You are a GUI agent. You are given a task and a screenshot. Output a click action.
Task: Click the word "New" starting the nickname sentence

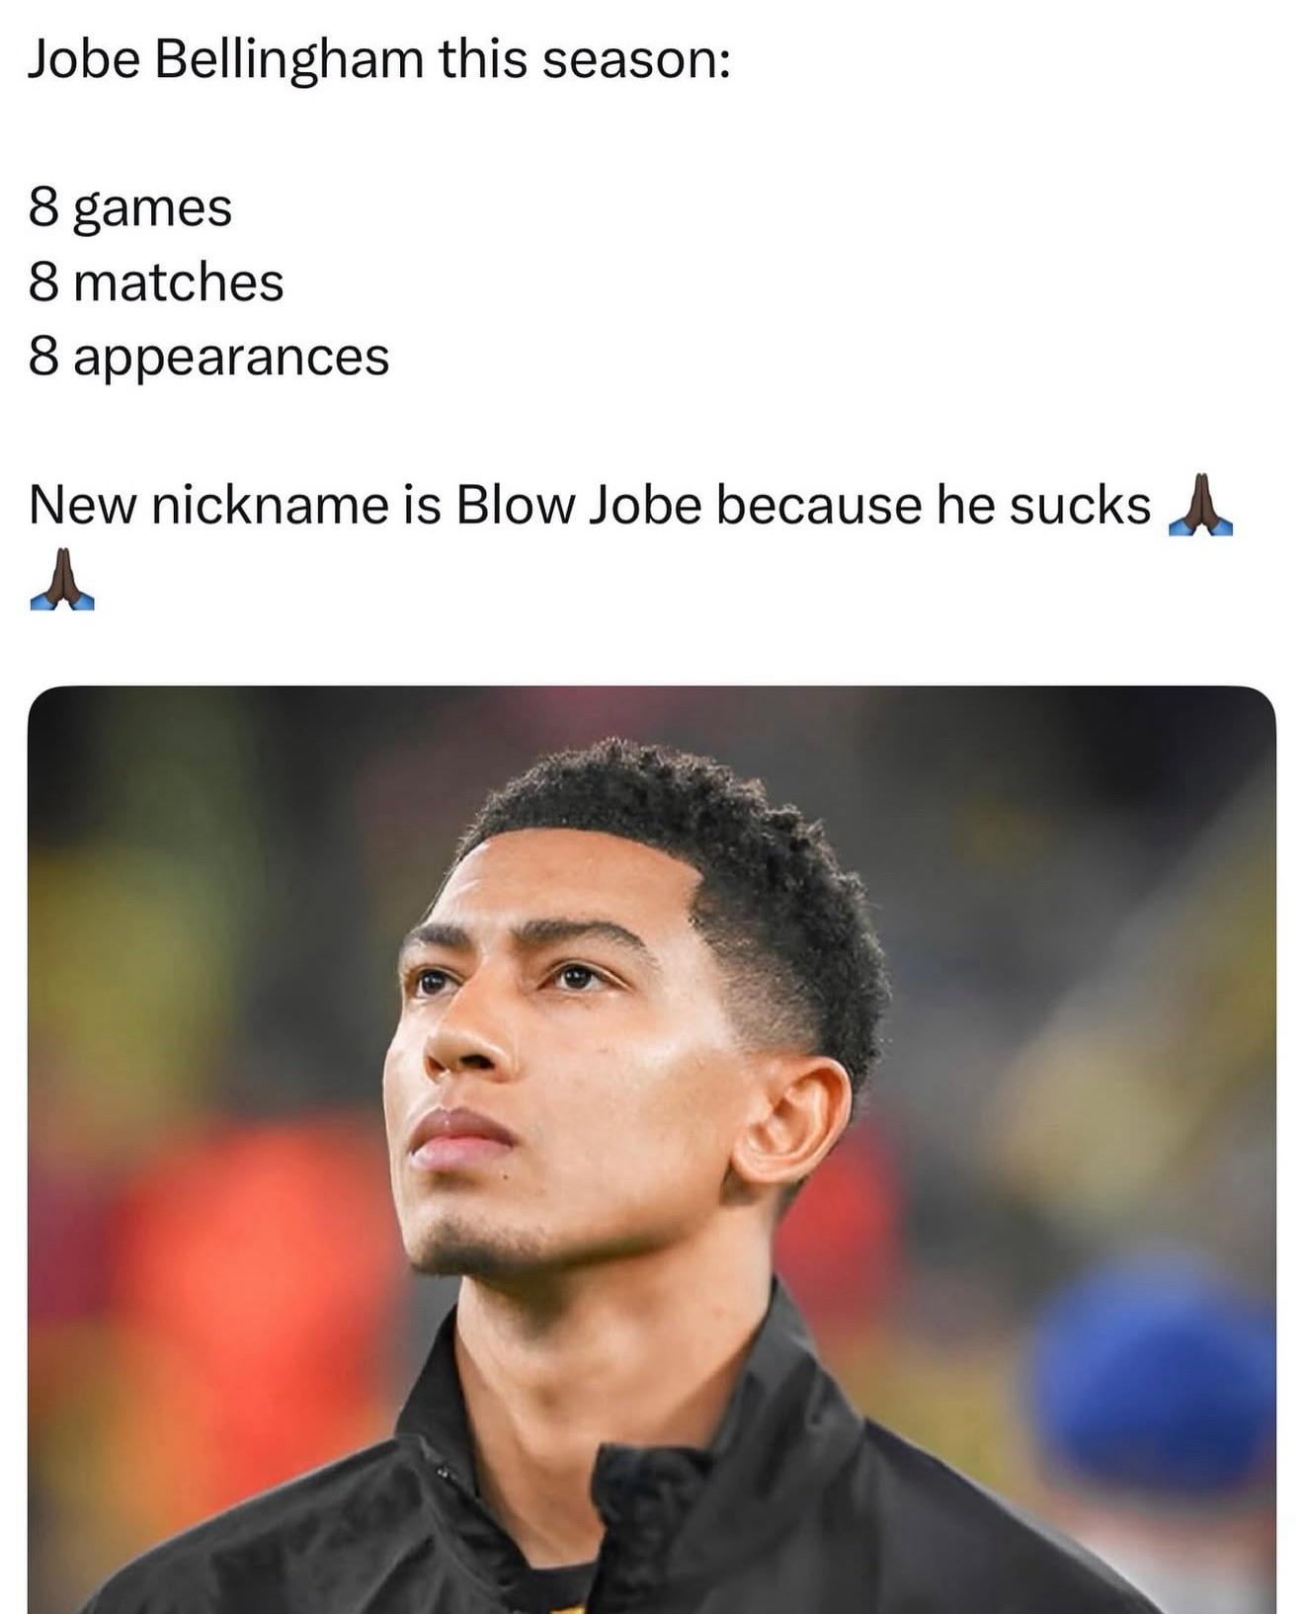click(x=83, y=505)
